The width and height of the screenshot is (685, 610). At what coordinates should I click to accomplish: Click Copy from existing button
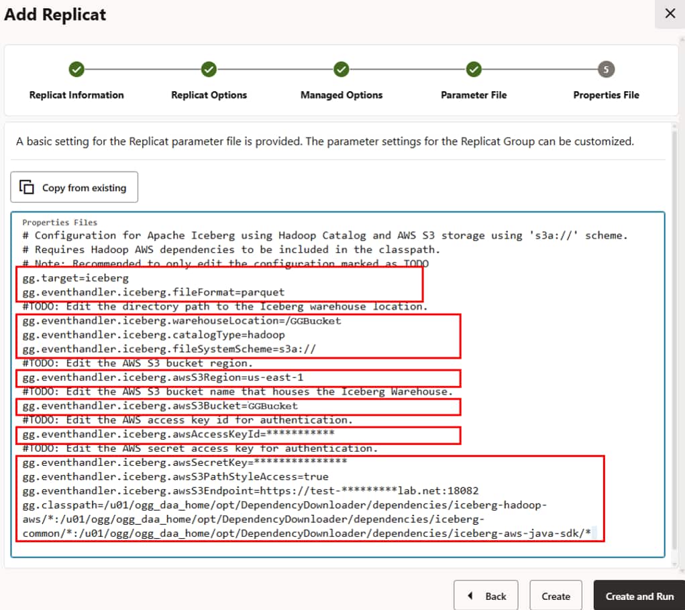[74, 187]
